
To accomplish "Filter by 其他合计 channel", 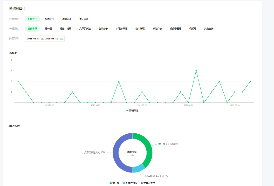I will (x=209, y=29).
